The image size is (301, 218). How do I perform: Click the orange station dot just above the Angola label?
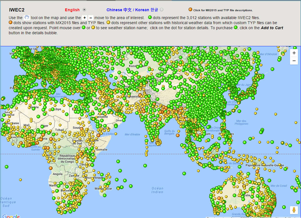click(51, 168)
